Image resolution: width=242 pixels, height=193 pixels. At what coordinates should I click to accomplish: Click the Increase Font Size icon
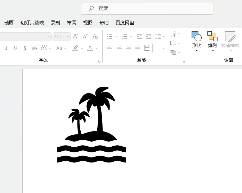pos(76,37)
